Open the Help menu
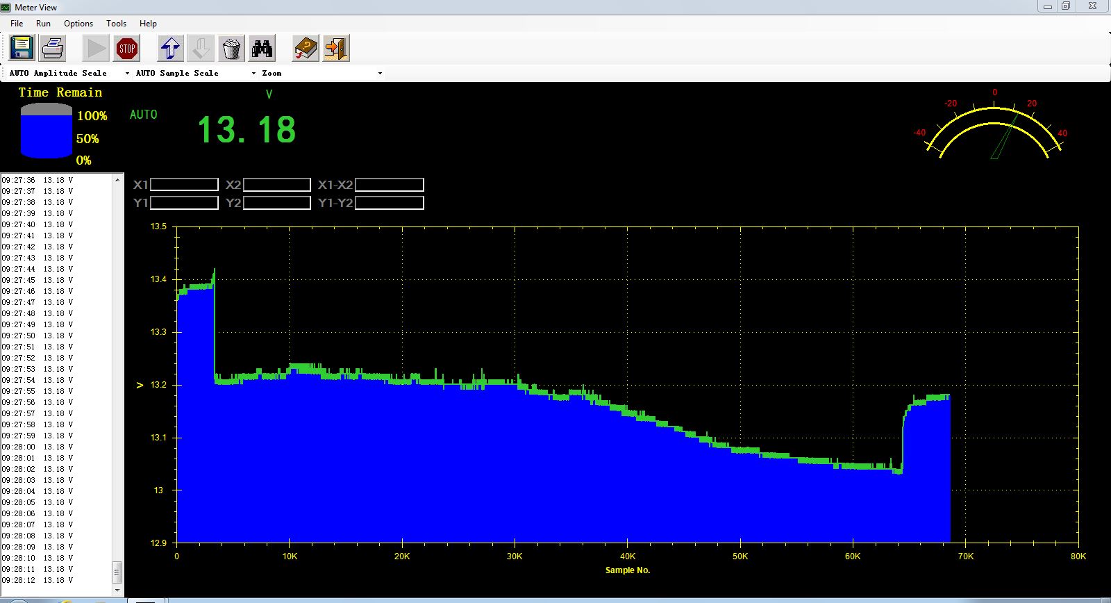1111x603 pixels. click(148, 23)
